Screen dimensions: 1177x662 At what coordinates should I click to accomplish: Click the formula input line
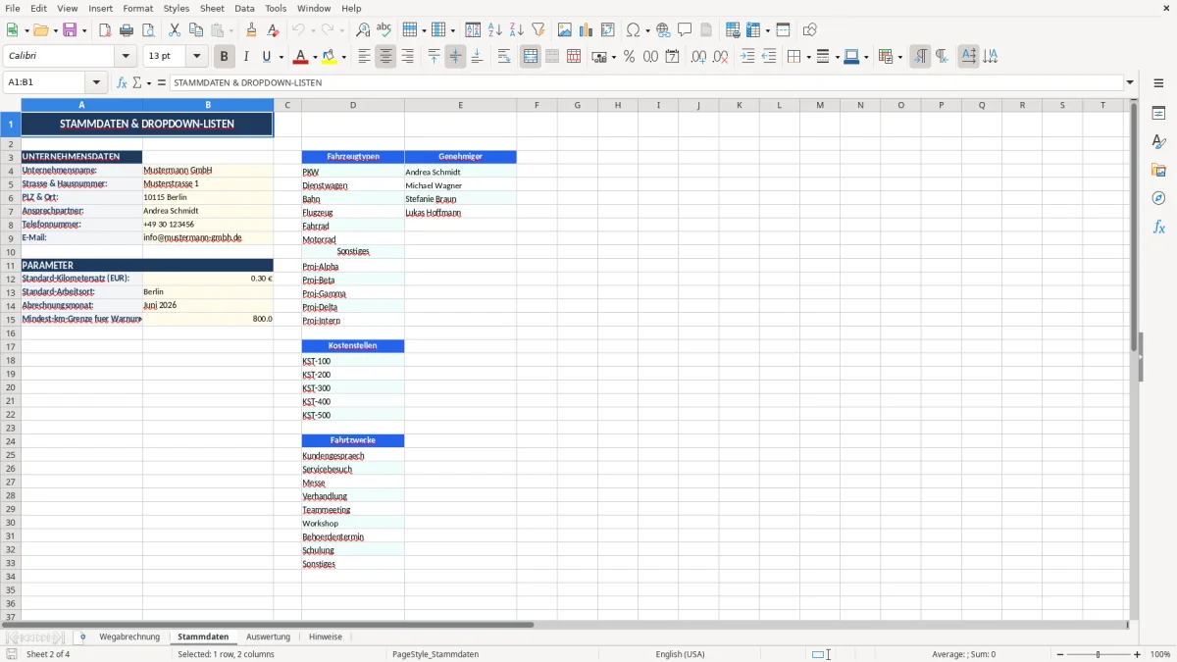point(646,82)
